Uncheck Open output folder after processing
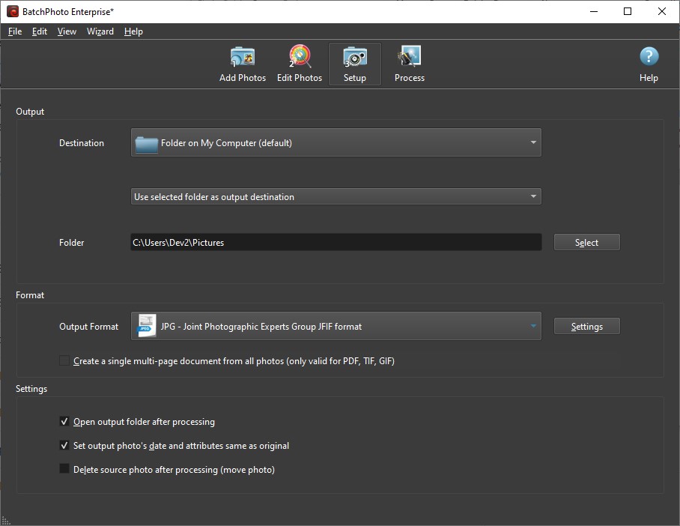 pyautogui.click(x=64, y=421)
